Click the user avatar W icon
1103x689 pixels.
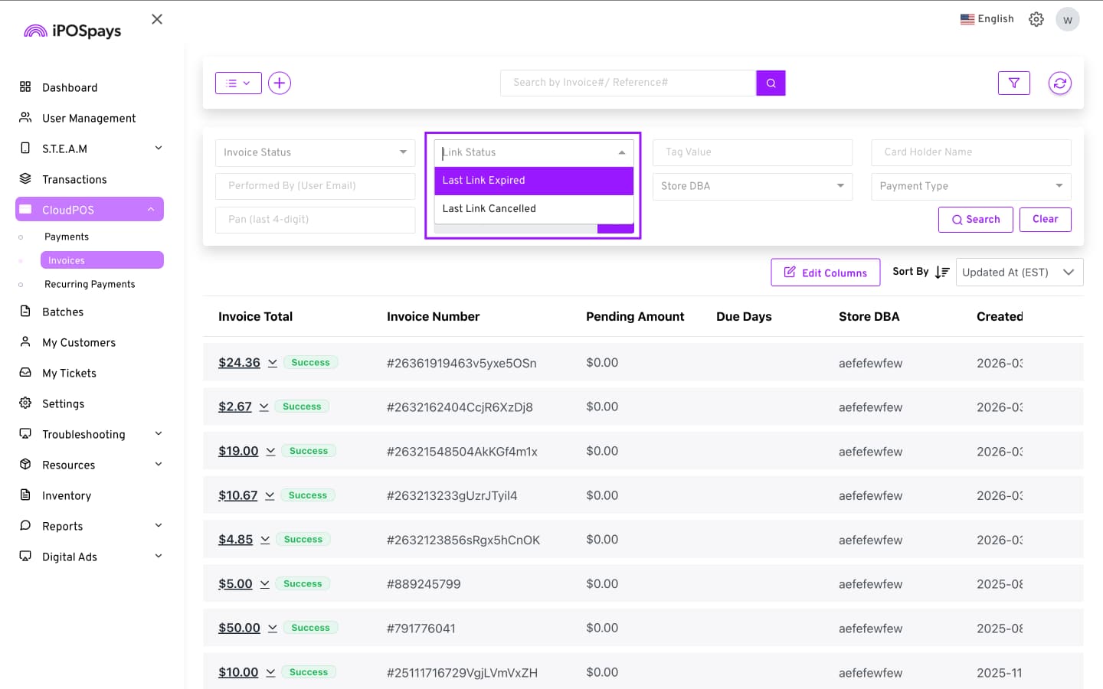point(1067,19)
